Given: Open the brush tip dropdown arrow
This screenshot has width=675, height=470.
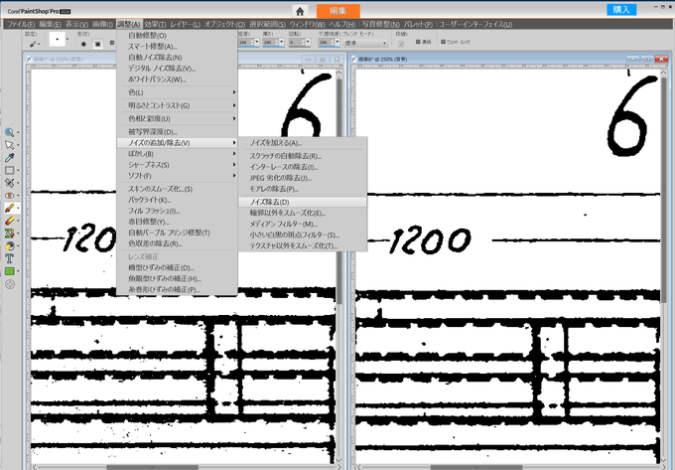Looking at the screenshot, I should pyautogui.click(x=67, y=39).
